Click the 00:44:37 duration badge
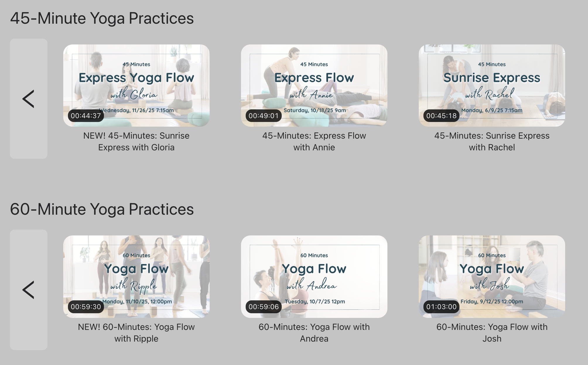Image resolution: width=588 pixels, height=365 pixels. point(86,116)
